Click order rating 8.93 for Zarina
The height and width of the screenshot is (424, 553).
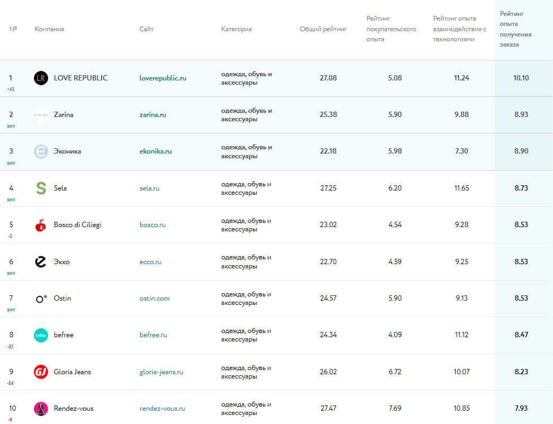521,115
